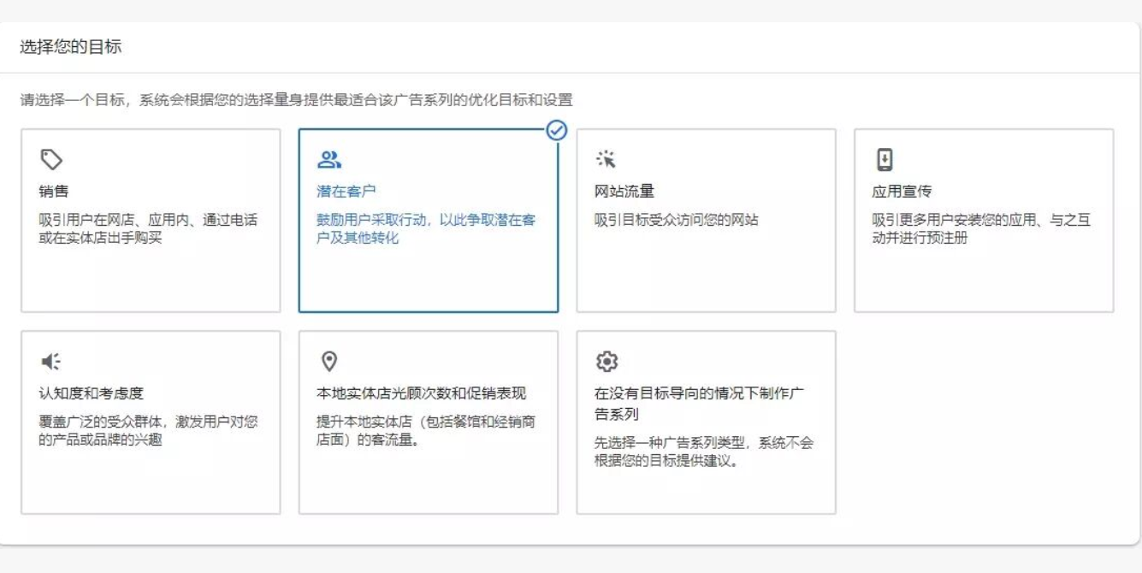This screenshot has height=573, width=1142.
Task: Click the location pin icon for 本地实体店
Action: 328,362
